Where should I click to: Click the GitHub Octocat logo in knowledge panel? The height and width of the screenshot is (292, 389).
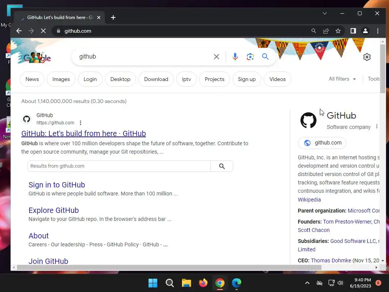click(308, 120)
